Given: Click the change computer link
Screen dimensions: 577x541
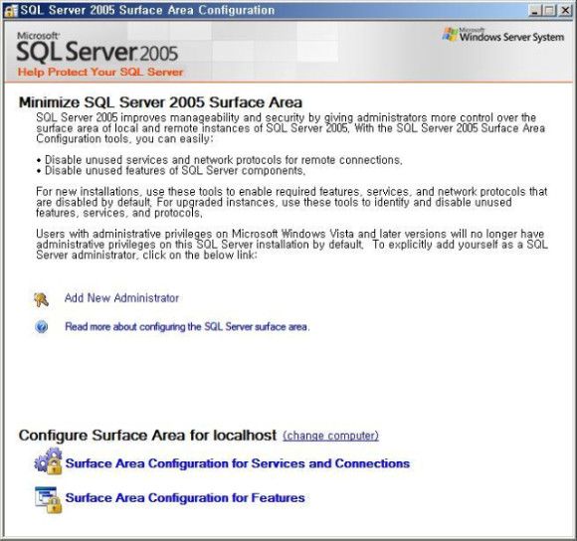Looking at the screenshot, I should [330, 436].
